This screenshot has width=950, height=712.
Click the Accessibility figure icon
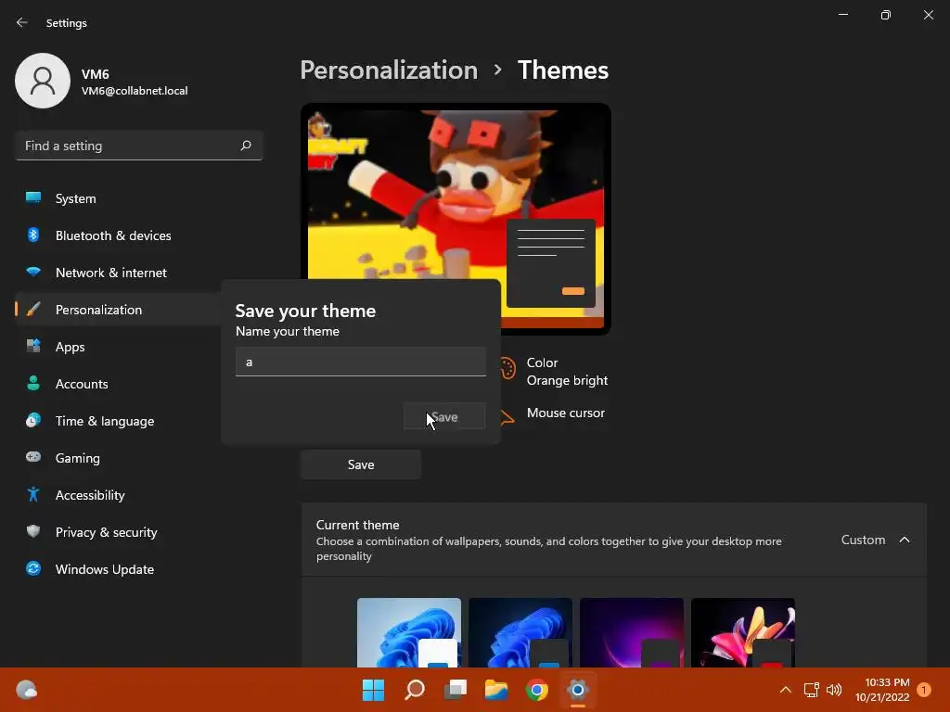point(33,495)
